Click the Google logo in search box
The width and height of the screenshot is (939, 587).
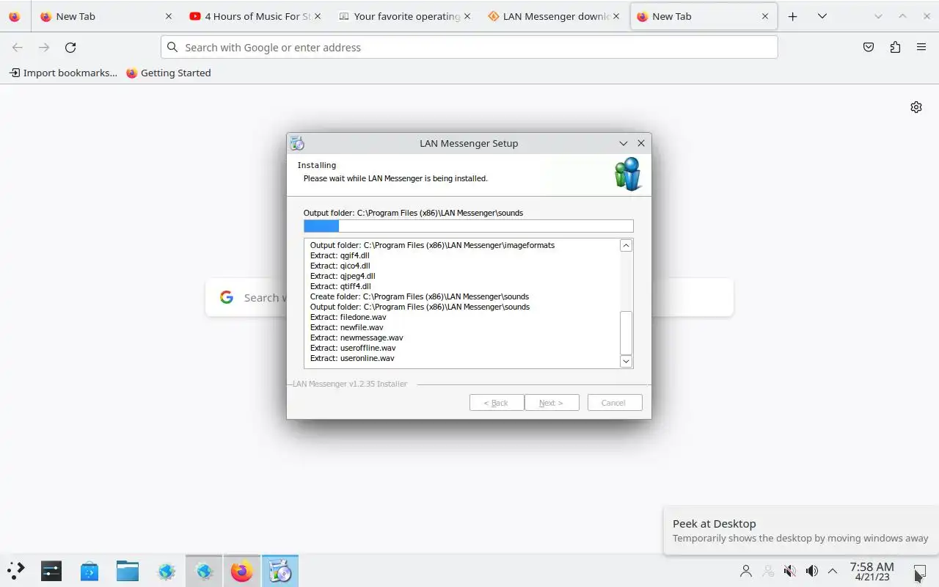(227, 297)
